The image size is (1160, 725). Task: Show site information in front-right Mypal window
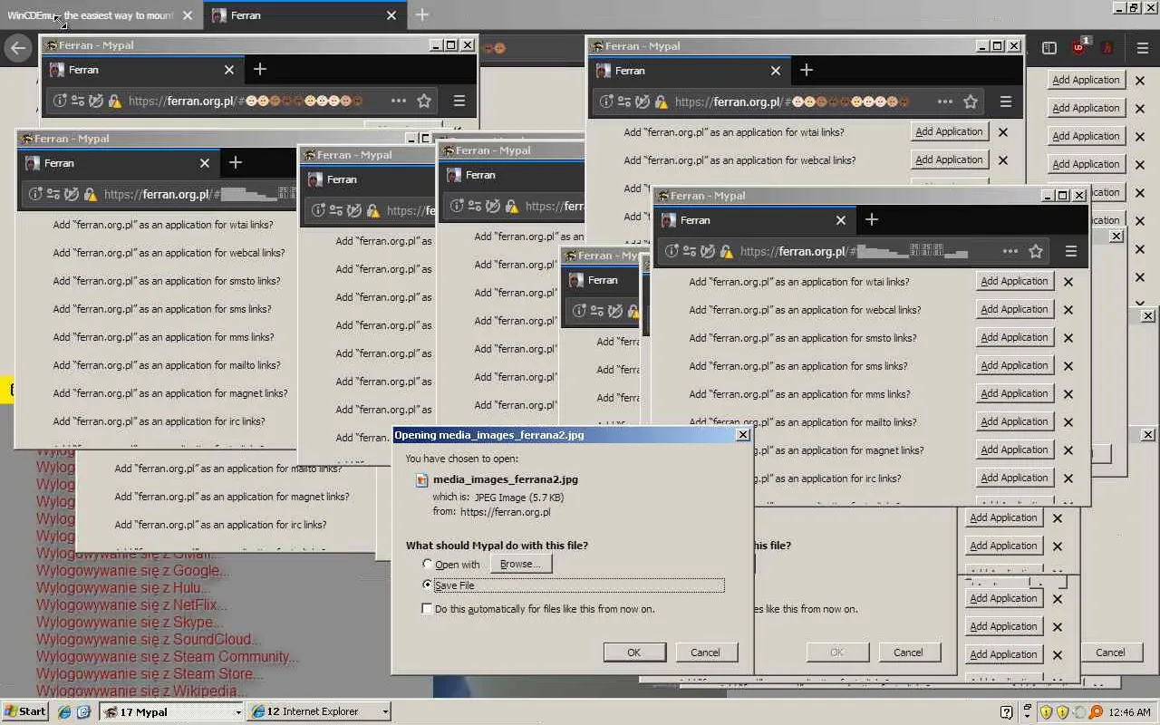click(672, 251)
